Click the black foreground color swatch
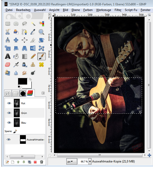 click(x=23, y=81)
